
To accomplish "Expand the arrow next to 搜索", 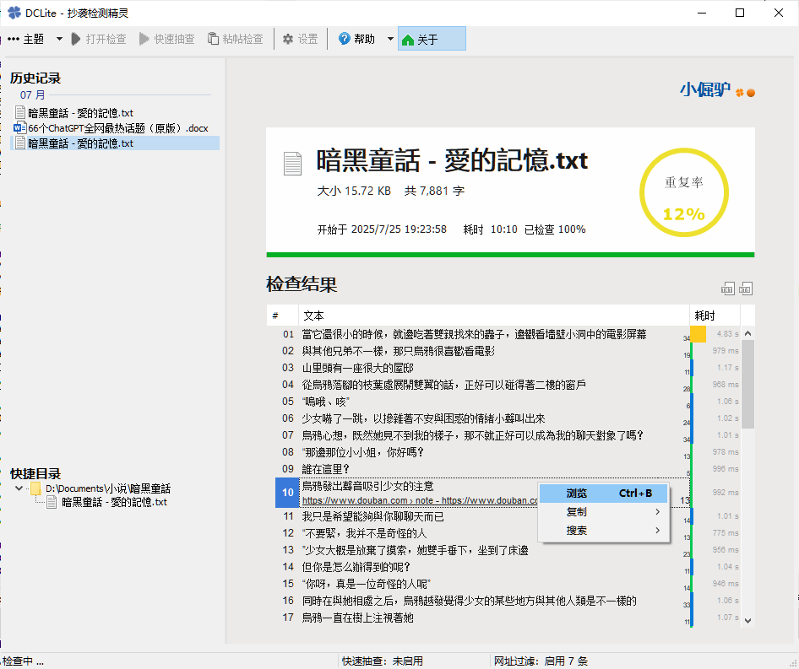I will (x=657, y=531).
